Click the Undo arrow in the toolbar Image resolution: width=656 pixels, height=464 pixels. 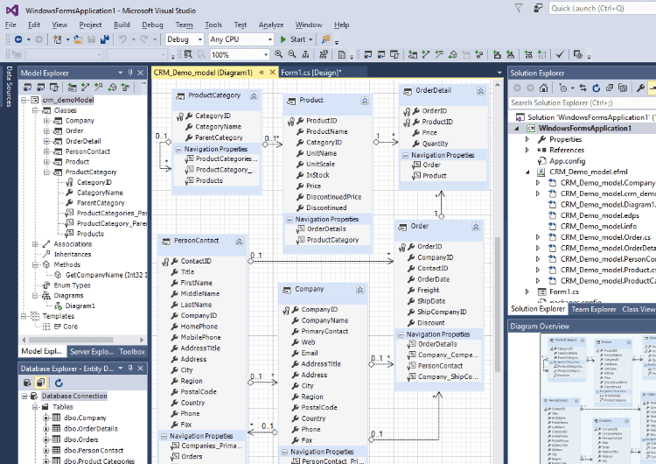[123, 39]
